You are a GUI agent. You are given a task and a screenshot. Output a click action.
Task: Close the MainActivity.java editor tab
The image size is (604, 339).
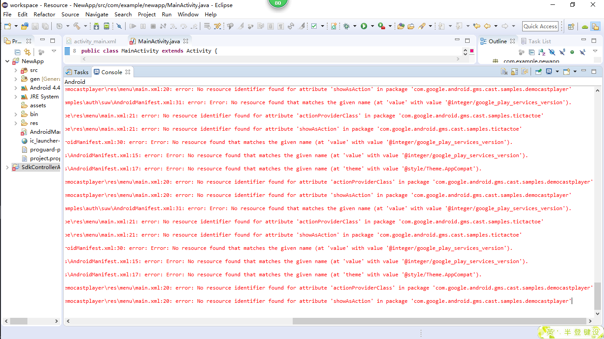pos(186,41)
